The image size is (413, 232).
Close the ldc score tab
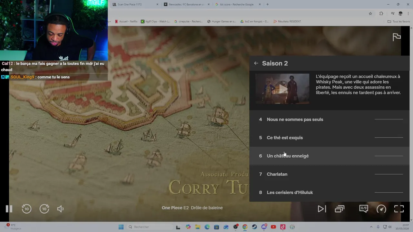pyautogui.click(x=260, y=5)
